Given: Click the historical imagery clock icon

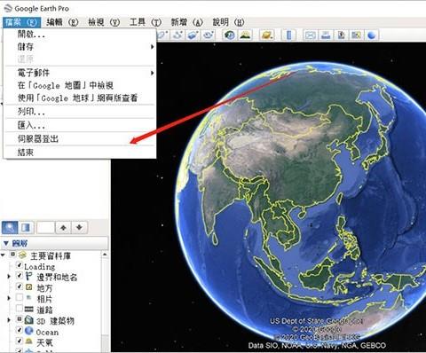Looking at the screenshot, I should click(x=230, y=35).
